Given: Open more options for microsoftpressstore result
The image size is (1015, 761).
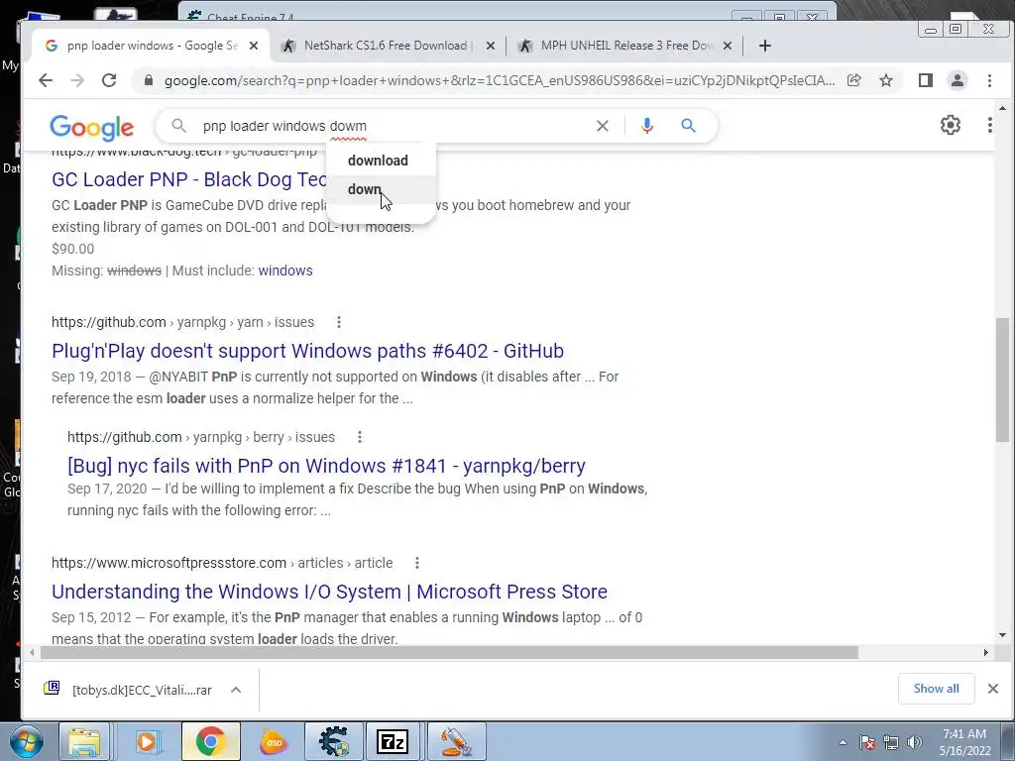Looking at the screenshot, I should point(417,563).
